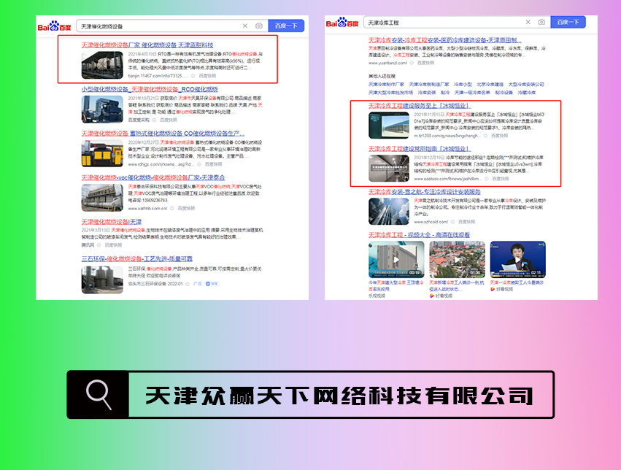
Task: Click related search 冷库安装
Action: (427, 93)
